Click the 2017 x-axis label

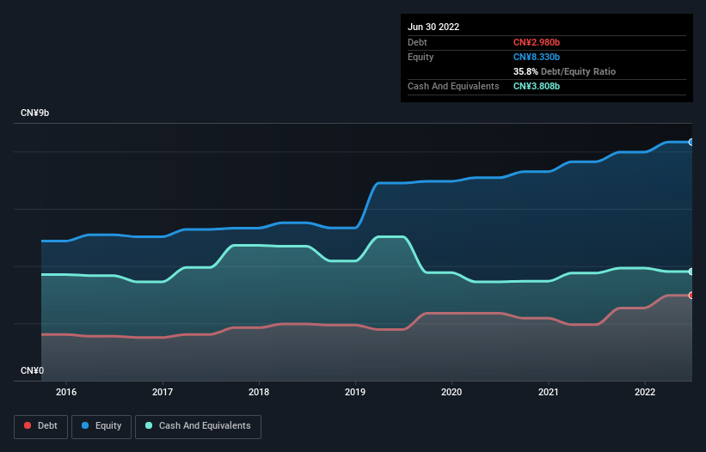pyautogui.click(x=163, y=392)
